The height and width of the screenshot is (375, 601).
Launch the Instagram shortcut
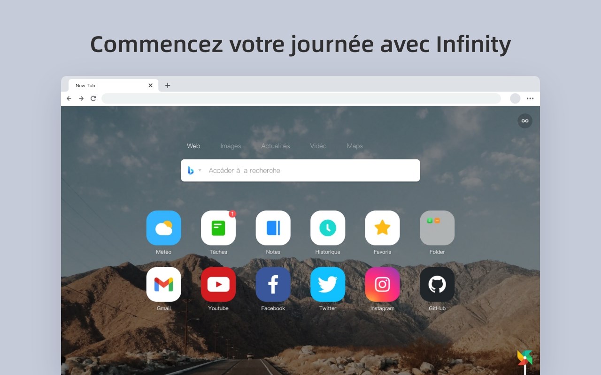coord(382,284)
